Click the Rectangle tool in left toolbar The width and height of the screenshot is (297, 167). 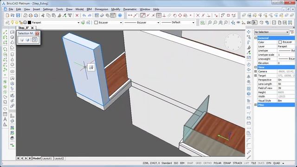(5, 42)
